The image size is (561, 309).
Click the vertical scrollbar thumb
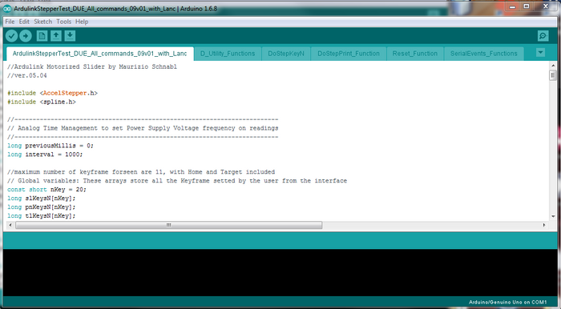click(x=553, y=75)
